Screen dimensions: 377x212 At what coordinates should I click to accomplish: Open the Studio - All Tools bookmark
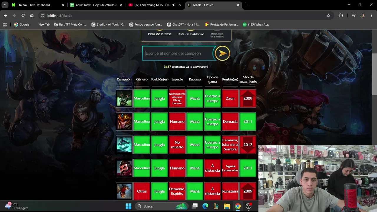[108, 24]
